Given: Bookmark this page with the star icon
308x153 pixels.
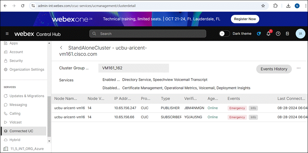Looking at the screenshot, I should [263, 6].
